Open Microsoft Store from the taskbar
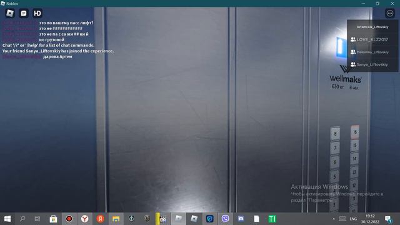Image resolution: width=400 pixels, height=225 pixels. [53, 219]
